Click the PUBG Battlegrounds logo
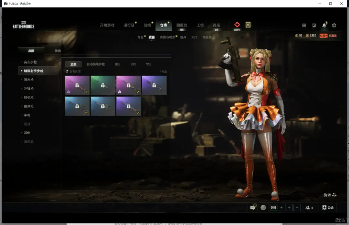 23,25
